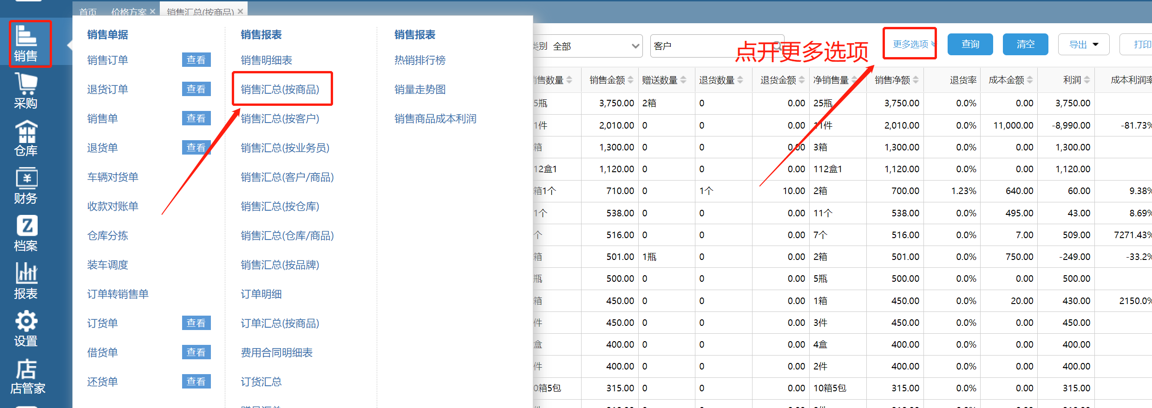Open 车辆对货单 menu link
The width and height of the screenshot is (1152, 408).
[x=112, y=177]
